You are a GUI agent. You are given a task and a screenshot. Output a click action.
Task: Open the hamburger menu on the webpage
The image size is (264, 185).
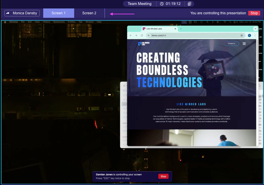pyautogui.click(x=244, y=44)
